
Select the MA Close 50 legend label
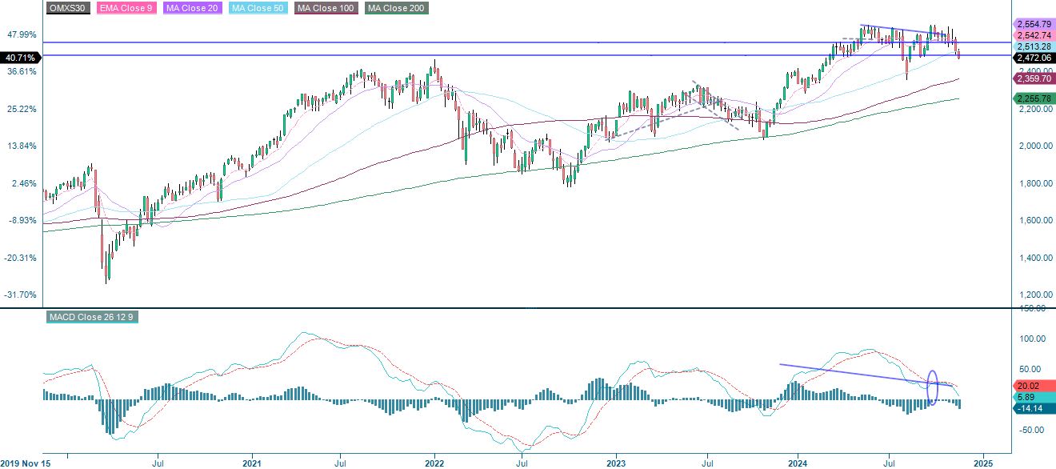coord(258,8)
